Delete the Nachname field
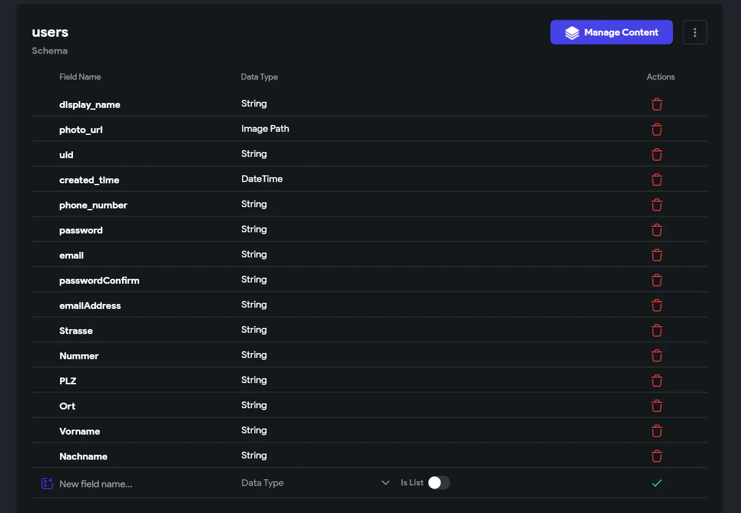The image size is (741, 513). click(x=656, y=456)
